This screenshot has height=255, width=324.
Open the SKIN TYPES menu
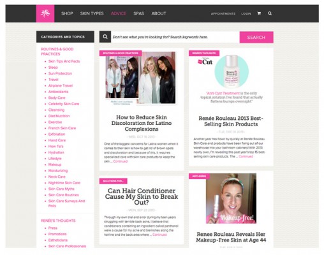click(x=92, y=13)
